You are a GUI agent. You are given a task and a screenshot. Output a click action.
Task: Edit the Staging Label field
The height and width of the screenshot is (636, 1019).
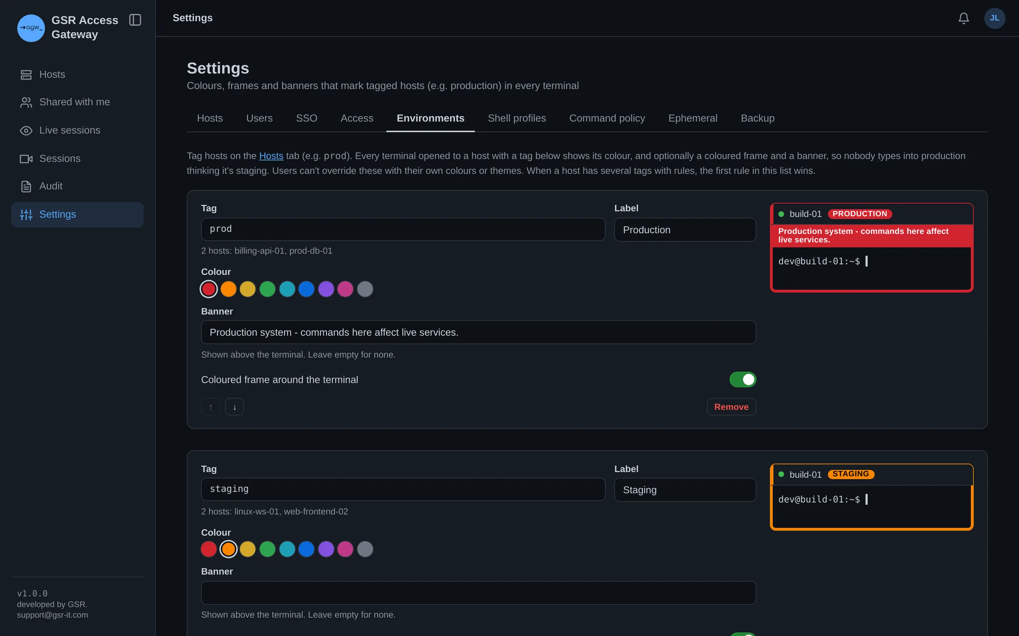click(x=685, y=490)
